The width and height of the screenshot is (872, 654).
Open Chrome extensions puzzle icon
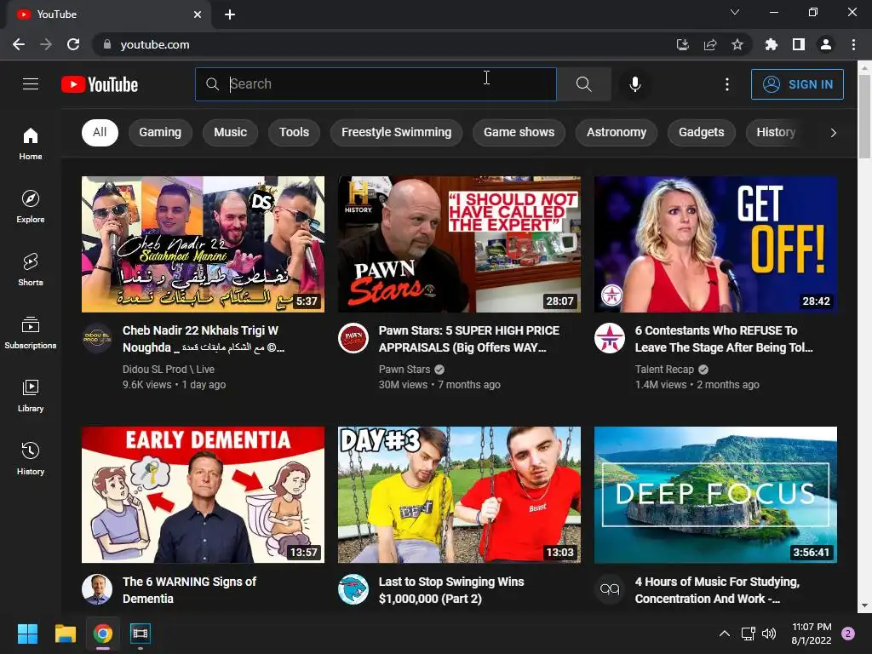point(771,44)
